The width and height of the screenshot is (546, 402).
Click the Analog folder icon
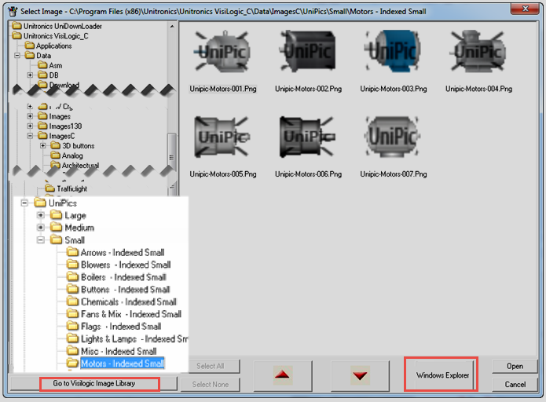pos(55,155)
